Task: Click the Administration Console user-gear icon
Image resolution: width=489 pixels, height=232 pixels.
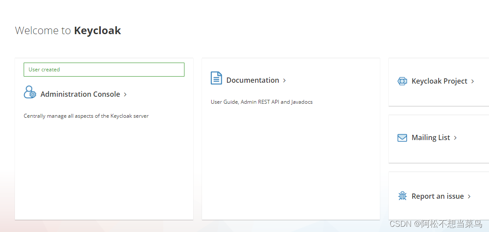Action: 30,92
